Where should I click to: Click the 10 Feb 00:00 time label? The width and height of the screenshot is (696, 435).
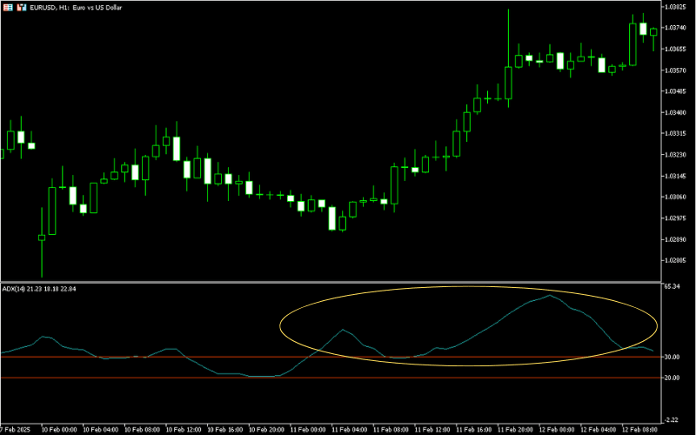60,429
